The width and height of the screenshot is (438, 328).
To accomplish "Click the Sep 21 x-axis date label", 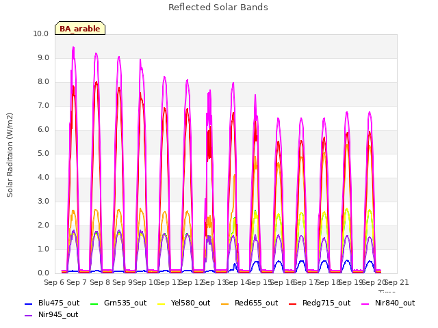I will (x=397, y=282).
